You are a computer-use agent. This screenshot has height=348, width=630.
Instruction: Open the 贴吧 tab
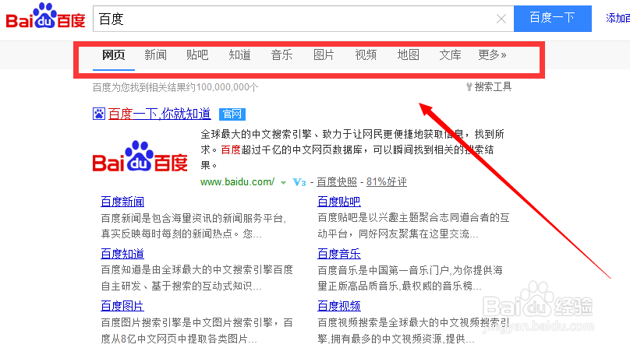[x=197, y=54]
